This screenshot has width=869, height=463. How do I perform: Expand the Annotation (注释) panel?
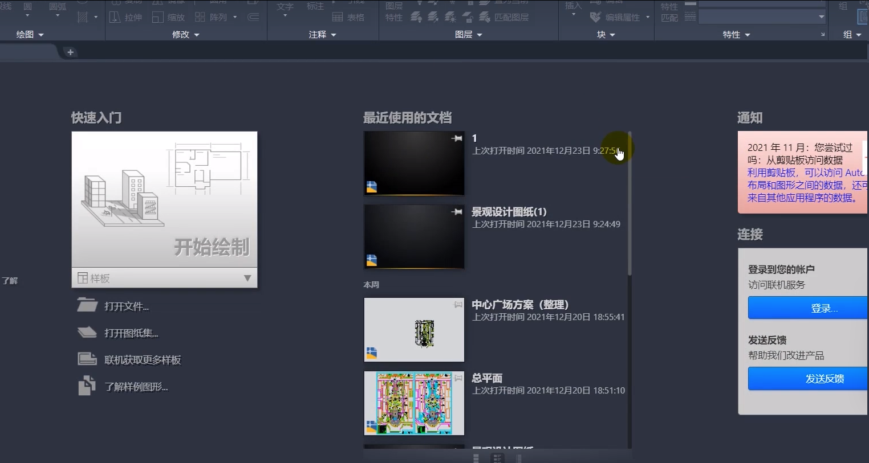coord(323,35)
